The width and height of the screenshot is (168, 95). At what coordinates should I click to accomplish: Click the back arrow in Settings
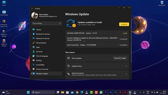coord(32,9)
